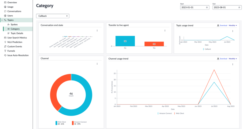245x129 pixels.
Task: Click Download link in Topic usage trend
Action: click(223, 25)
